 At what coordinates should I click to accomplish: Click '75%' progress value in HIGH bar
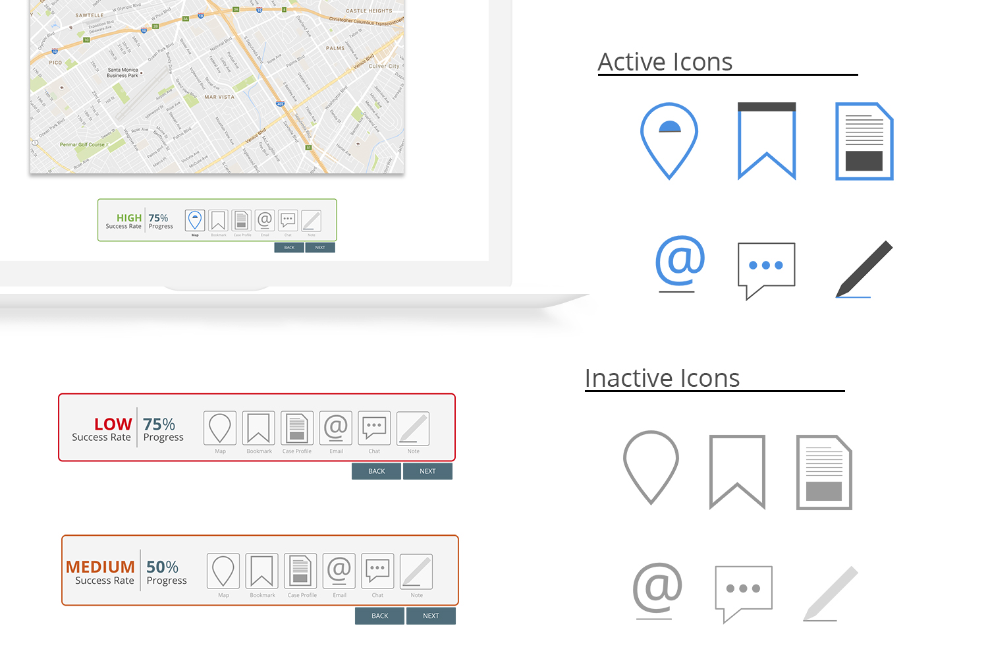[x=158, y=217]
